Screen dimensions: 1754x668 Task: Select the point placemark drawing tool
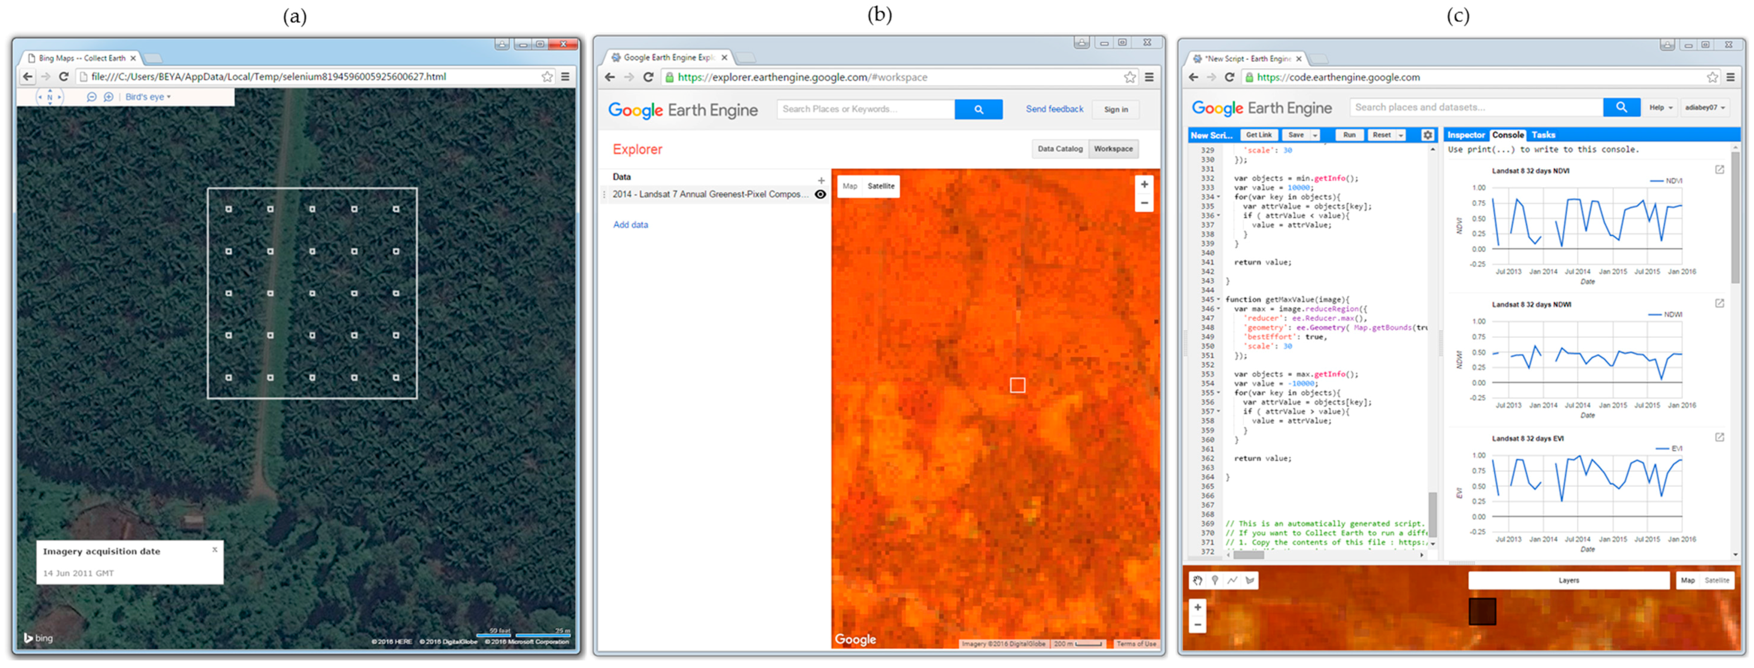pyautogui.click(x=1215, y=580)
